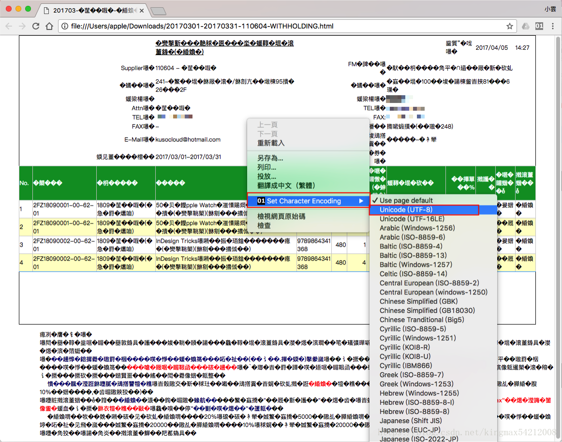Click ISBN 9789864341368 in row 3

[313, 245]
